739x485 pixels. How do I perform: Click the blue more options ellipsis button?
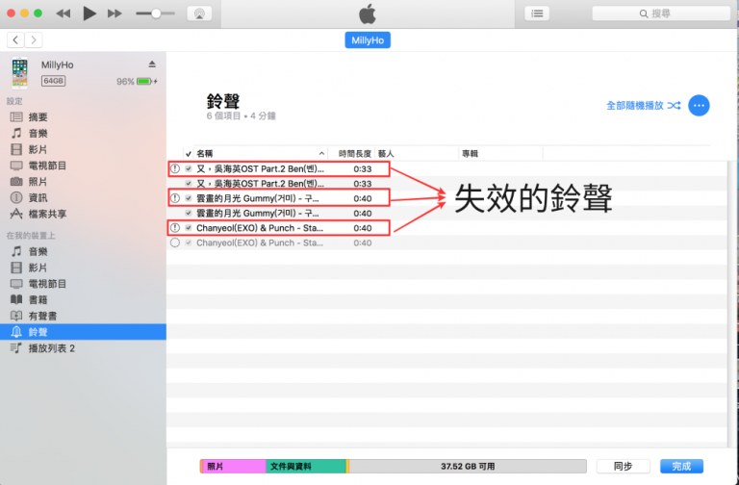click(699, 106)
